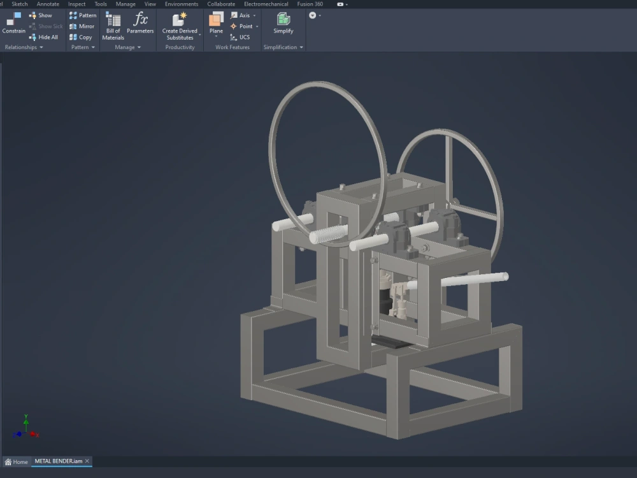Viewport: 637px width, 478px height.
Task: Click the threaded shaft on the model
Action: [329, 234]
